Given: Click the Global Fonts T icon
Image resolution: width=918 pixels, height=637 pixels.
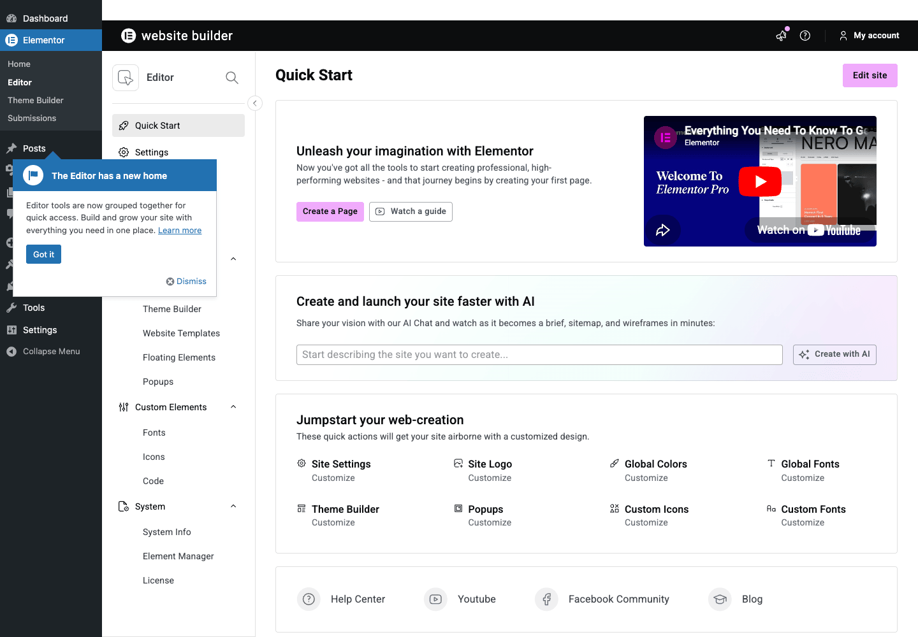Looking at the screenshot, I should coord(771,463).
